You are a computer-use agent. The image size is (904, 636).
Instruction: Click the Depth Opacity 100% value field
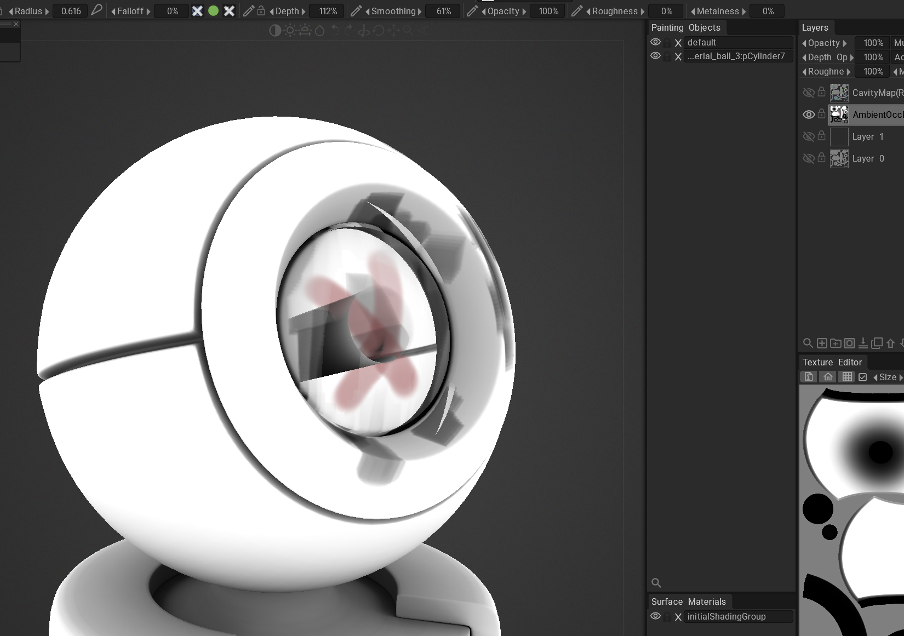pyautogui.click(x=873, y=57)
